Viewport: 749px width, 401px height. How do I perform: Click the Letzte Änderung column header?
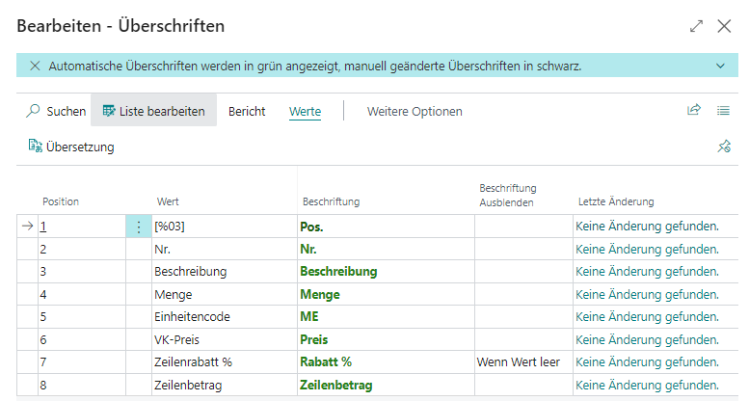click(x=615, y=201)
